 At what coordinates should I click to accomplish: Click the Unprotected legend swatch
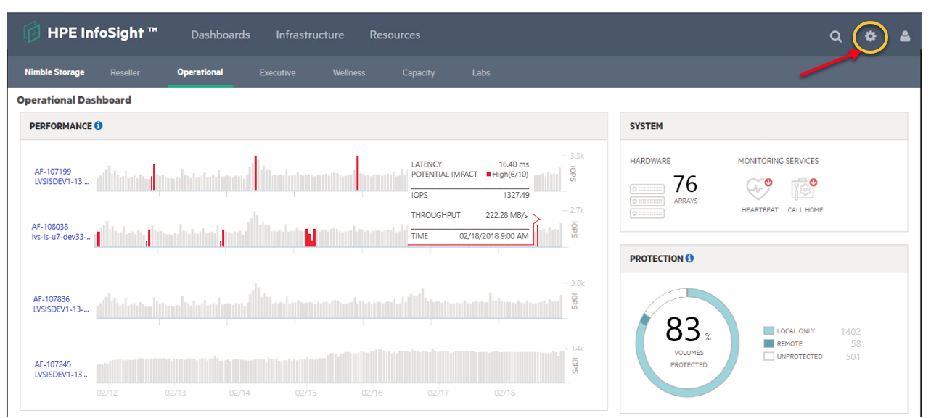click(769, 356)
